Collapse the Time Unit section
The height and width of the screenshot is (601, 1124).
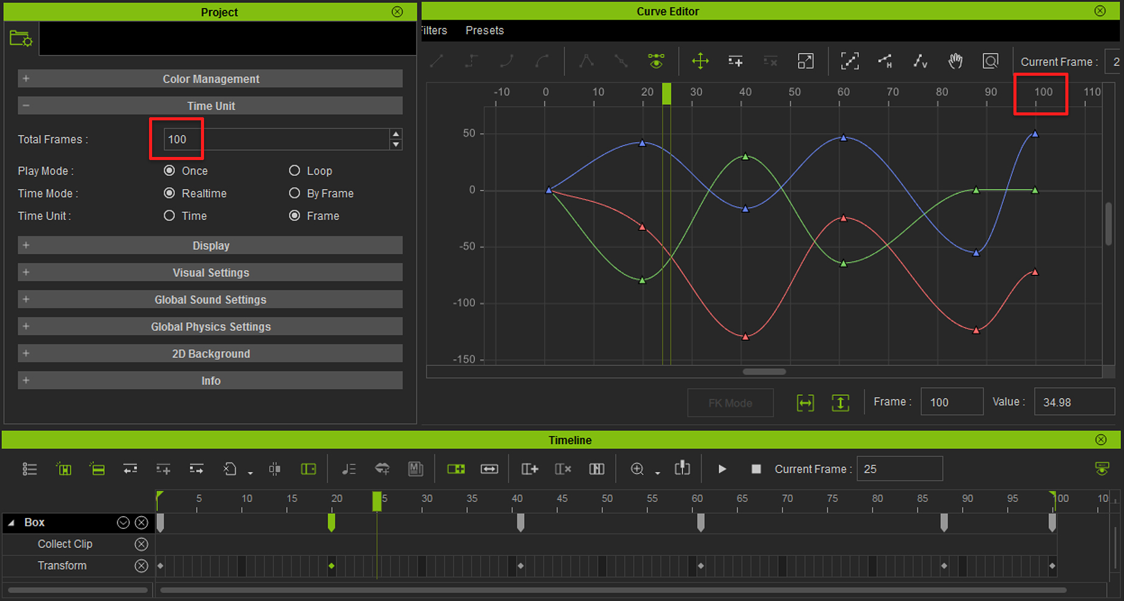point(210,106)
